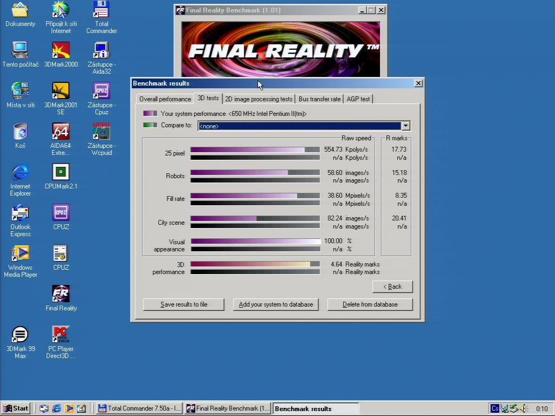This screenshot has height=416, width=555.
Task: Open the Připojit k síti Internet shortcut
Action: (x=61, y=17)
